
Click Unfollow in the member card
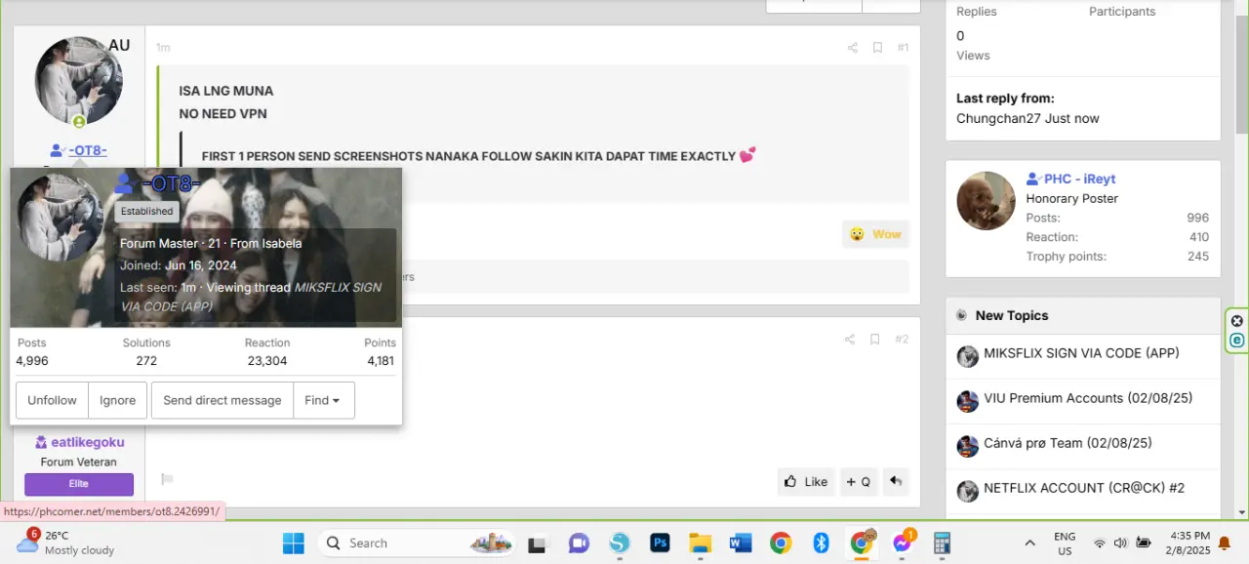pyautogui.click(x=52, y=400)
